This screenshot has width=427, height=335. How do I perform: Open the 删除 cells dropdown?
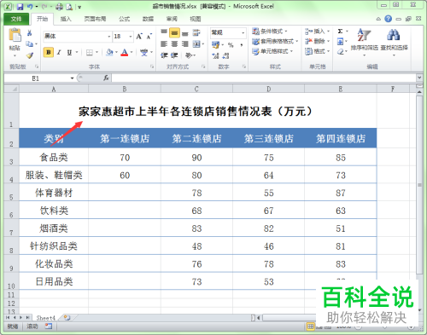coord(317,42)
